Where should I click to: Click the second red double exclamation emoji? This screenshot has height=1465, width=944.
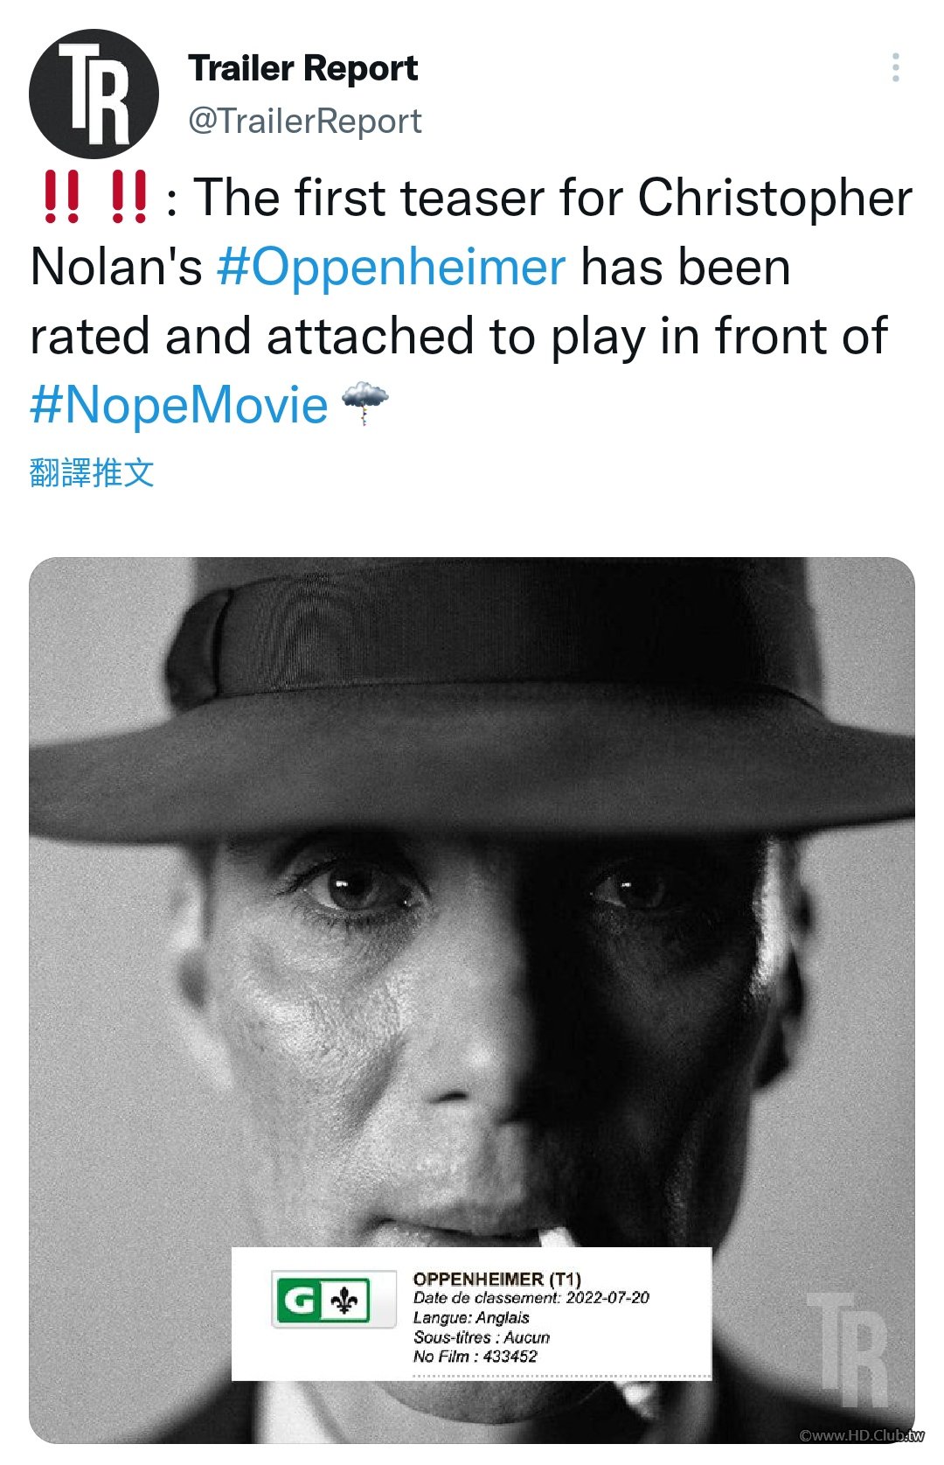129,197
